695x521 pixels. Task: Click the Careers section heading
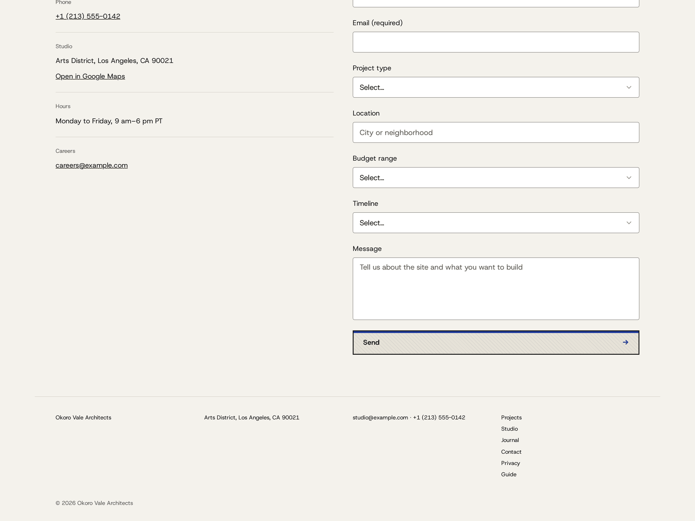tap(65, 151)
